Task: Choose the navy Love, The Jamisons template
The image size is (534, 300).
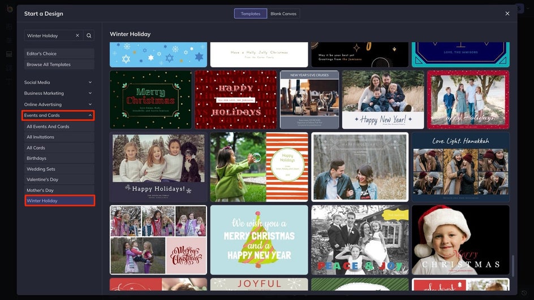Action: (460, 54)
